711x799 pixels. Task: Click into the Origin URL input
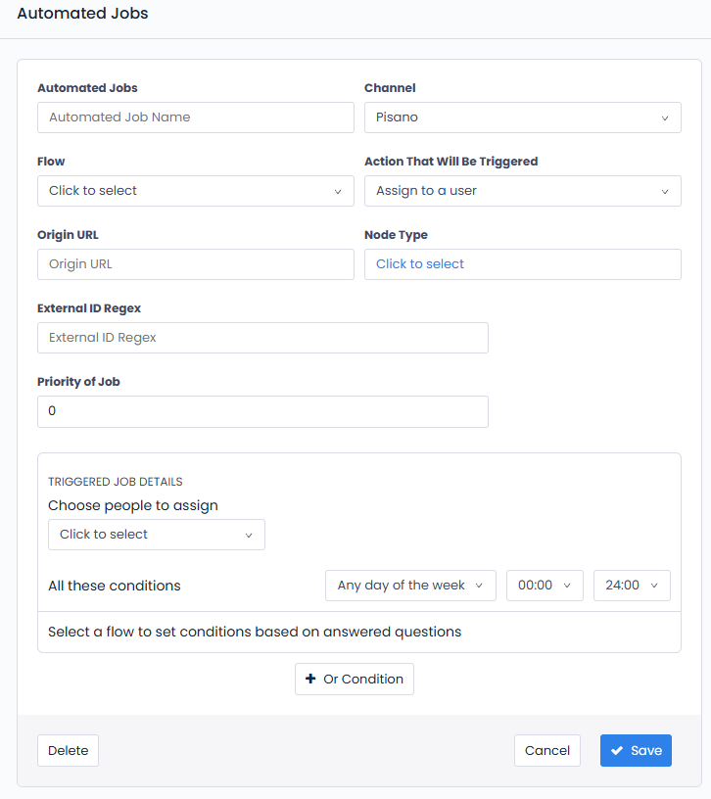(195, 264)
